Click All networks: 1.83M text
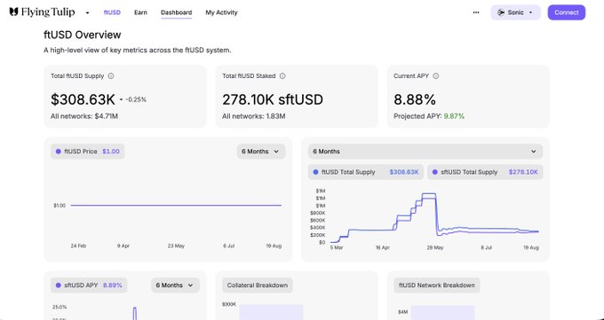Viewport: 604px width, 320px height. point(254,116)
